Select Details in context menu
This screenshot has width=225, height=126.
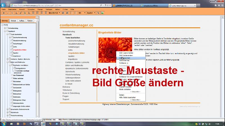pos(121,95)
